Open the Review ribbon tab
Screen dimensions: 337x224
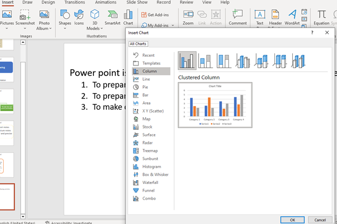tap(186, 2)
